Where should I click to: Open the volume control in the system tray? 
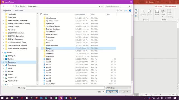162,98
